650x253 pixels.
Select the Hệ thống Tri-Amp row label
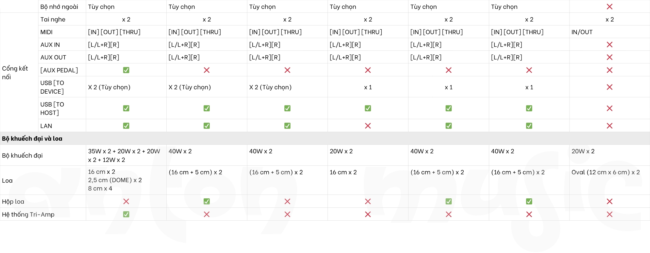28,215
